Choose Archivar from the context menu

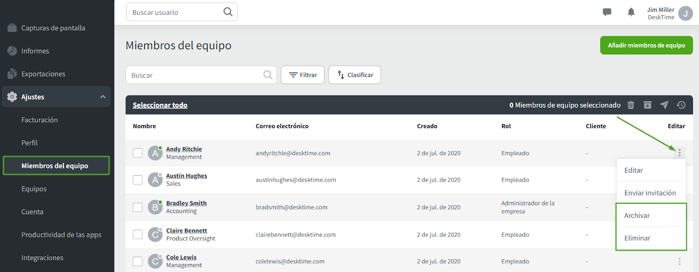coord(637,215)
